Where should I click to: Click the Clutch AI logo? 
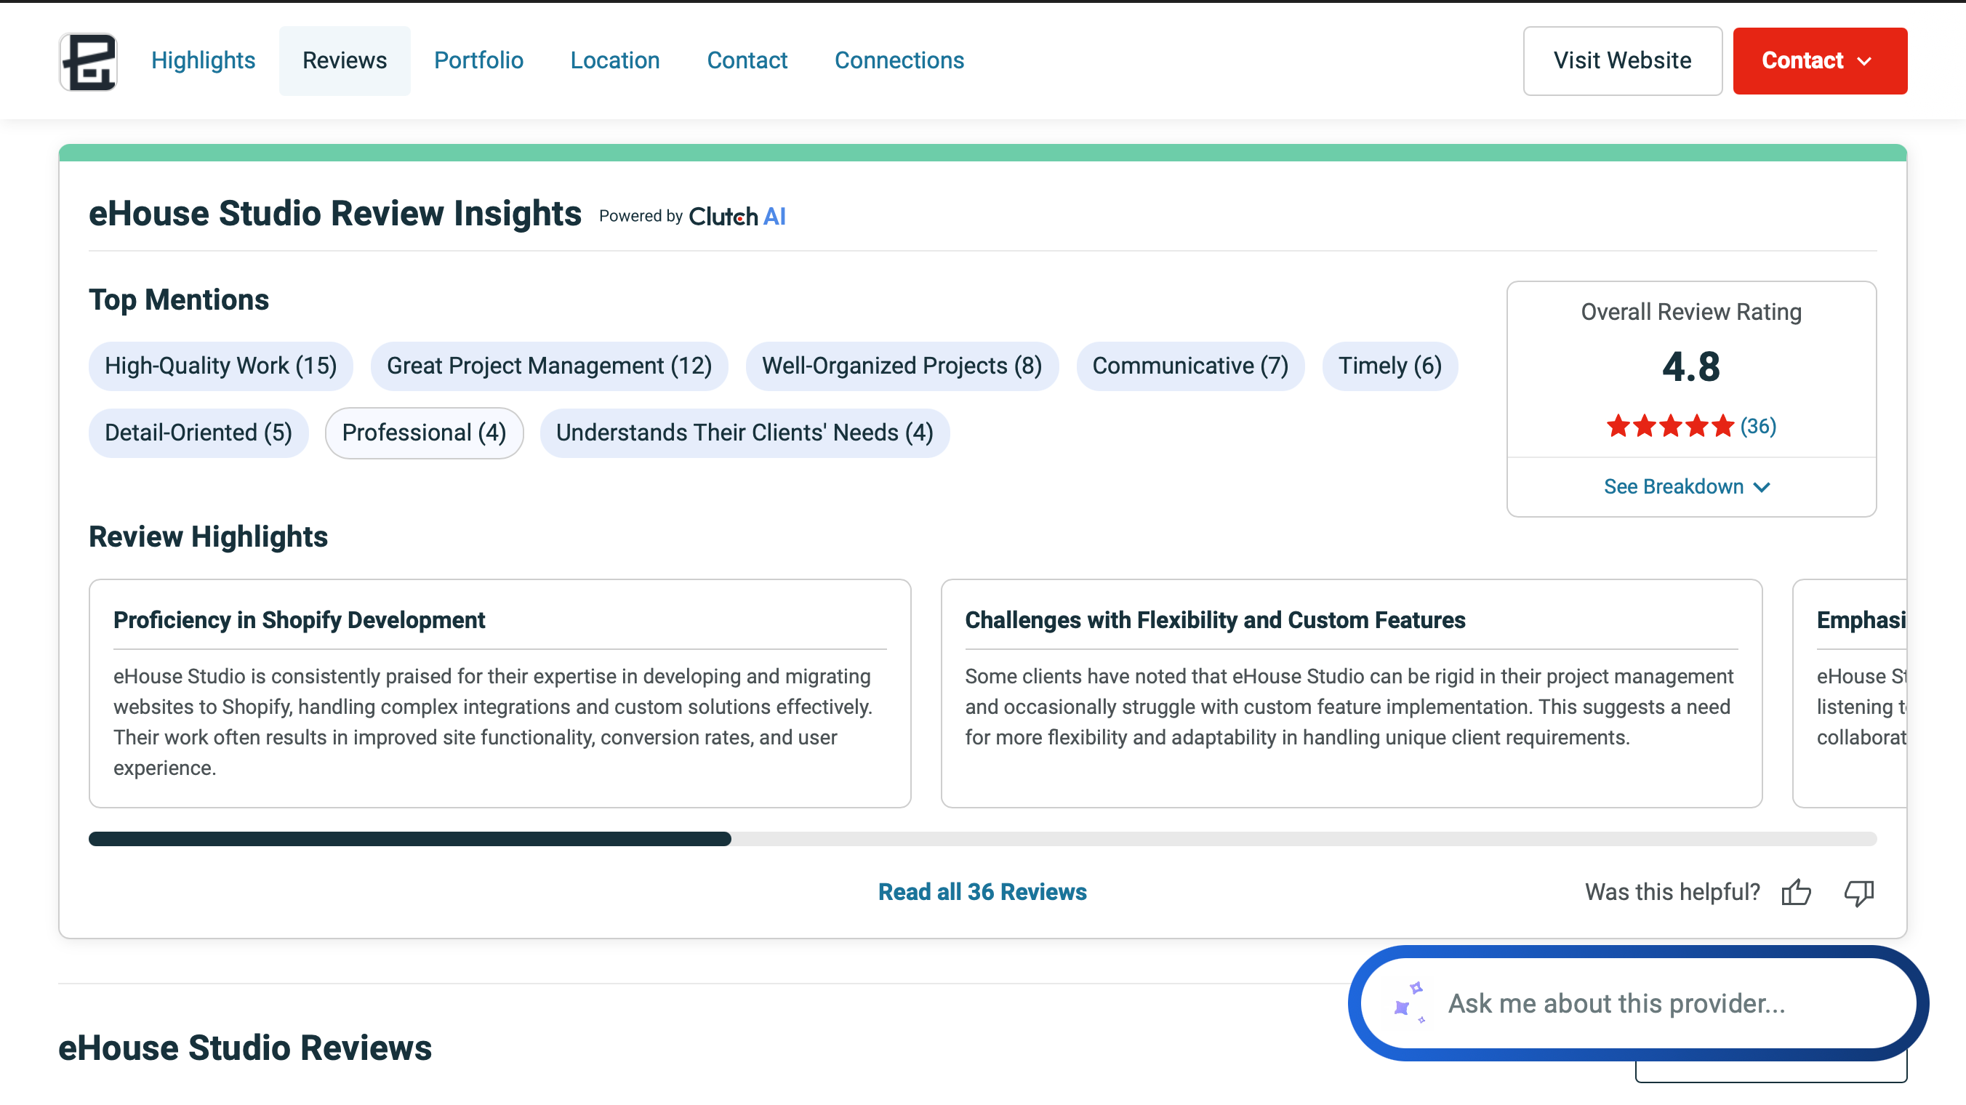point(737,217)
